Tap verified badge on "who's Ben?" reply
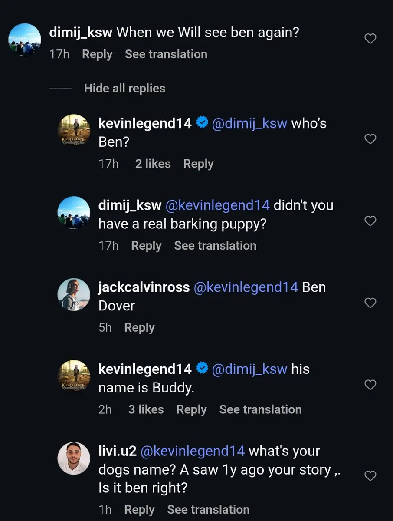Image resolution: width=393 pixels, height=521 pixels. [202, 123]
